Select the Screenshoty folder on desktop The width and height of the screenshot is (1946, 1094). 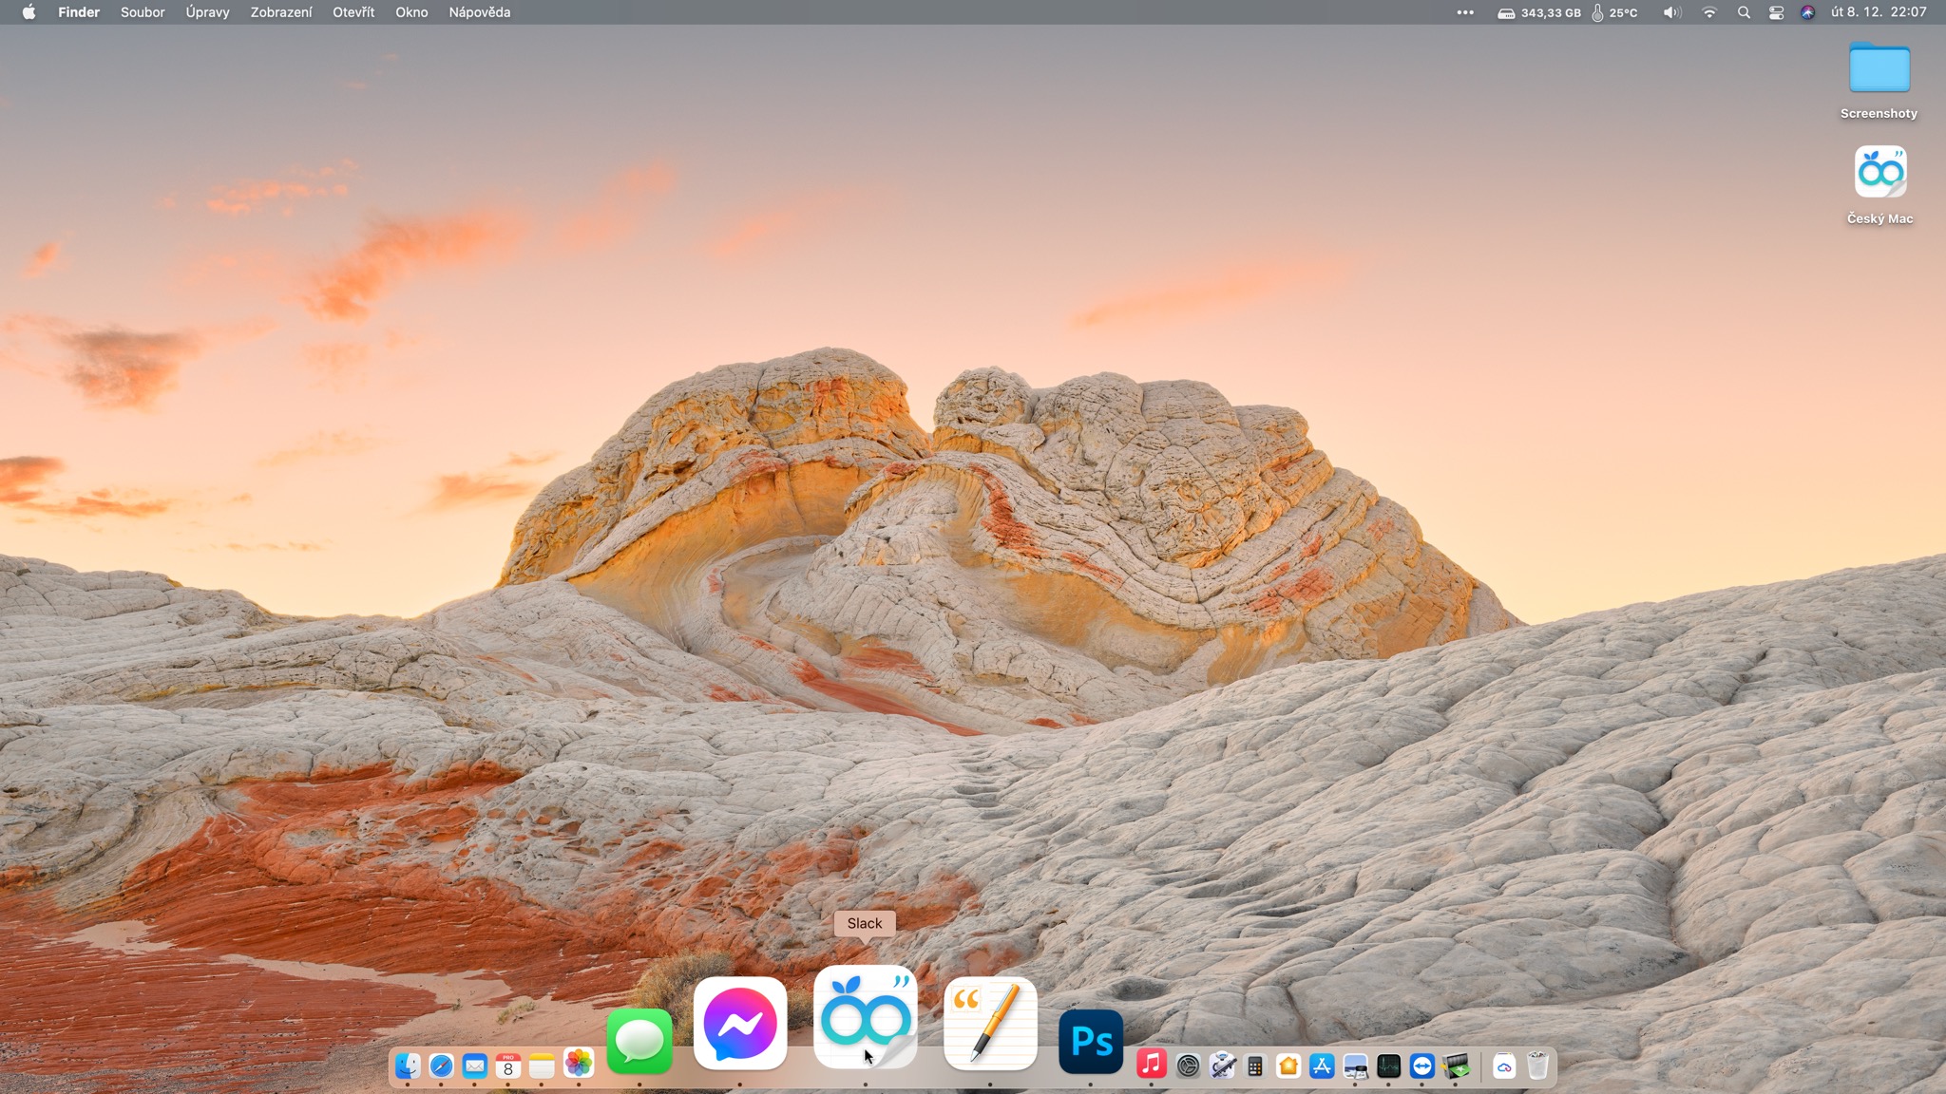point(1879,69)
